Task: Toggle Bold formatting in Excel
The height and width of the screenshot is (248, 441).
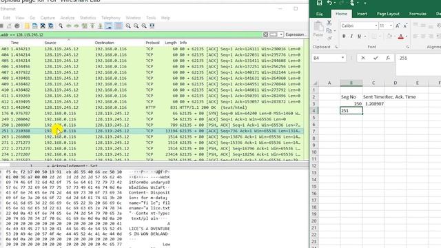Action: [x=344, y=37]
